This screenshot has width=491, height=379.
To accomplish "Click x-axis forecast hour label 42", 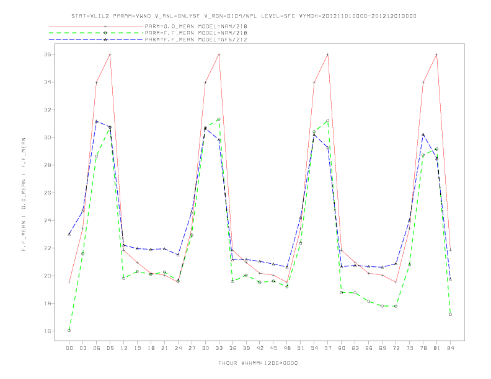I will 260,348.
